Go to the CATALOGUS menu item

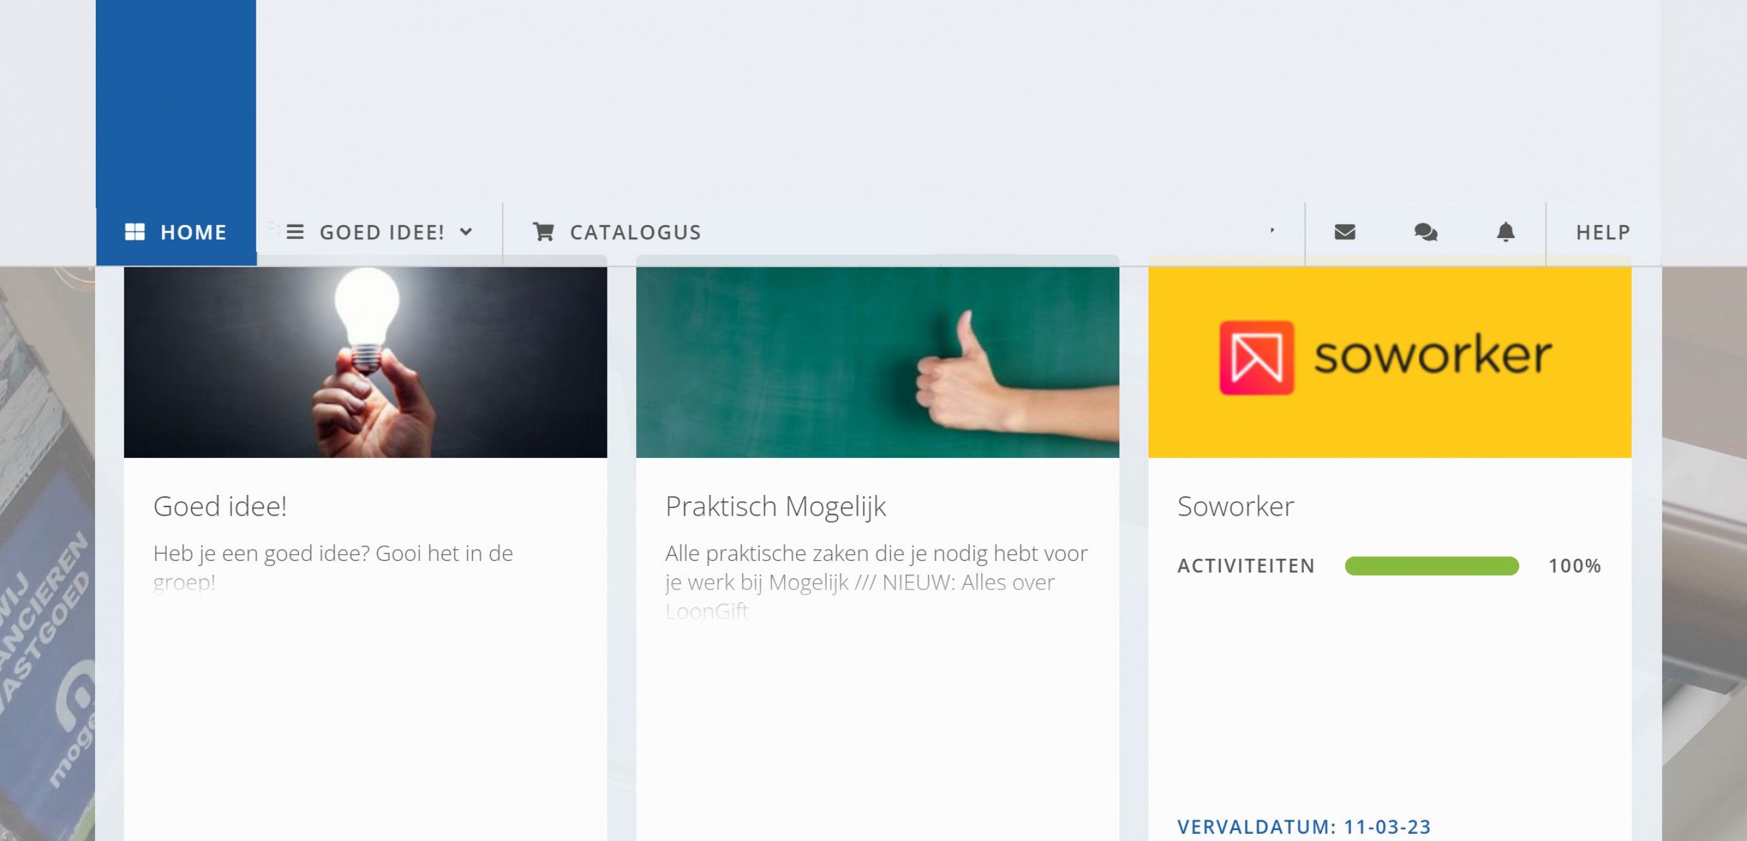(635, 232)
